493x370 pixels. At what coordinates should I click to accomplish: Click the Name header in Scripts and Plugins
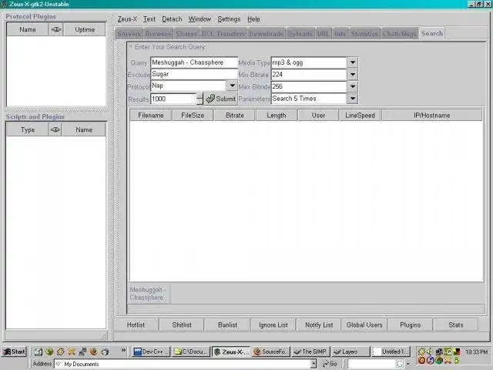[84, 129]
